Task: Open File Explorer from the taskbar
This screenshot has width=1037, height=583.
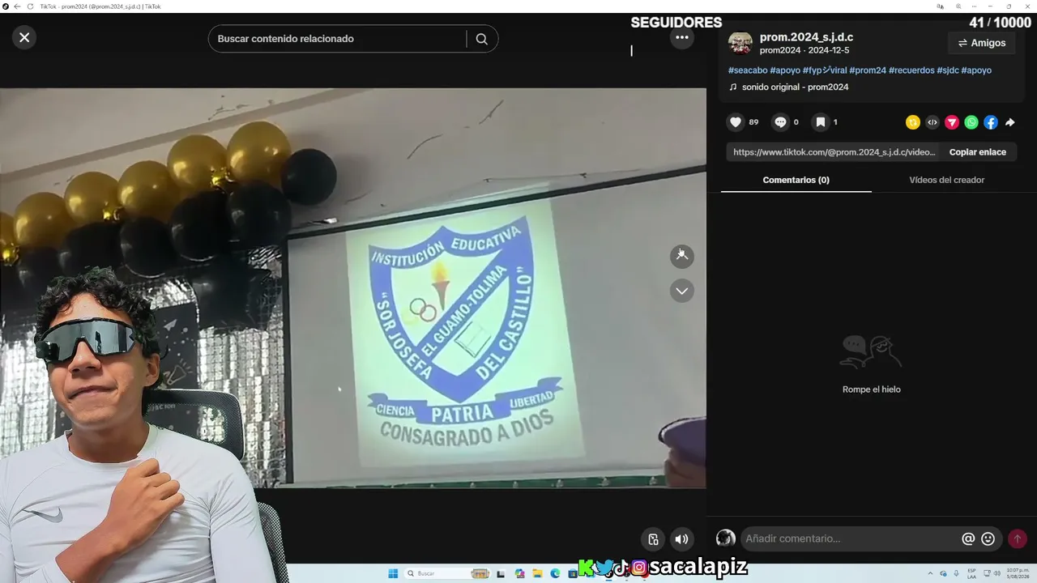Action: [537, 573]
